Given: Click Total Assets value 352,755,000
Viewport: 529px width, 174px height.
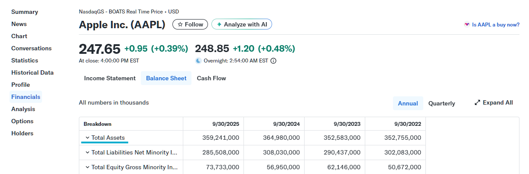Looking at the screenshot, I should pos(402,138).
